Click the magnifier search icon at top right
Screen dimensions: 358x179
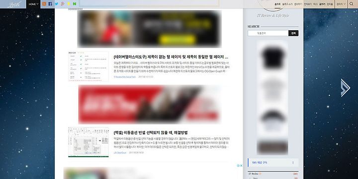352,4
